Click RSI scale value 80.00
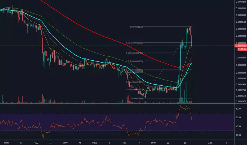Image resolution: width=247 pixels, height=145 pixels. pyautogui.click(x=238, y=109)
